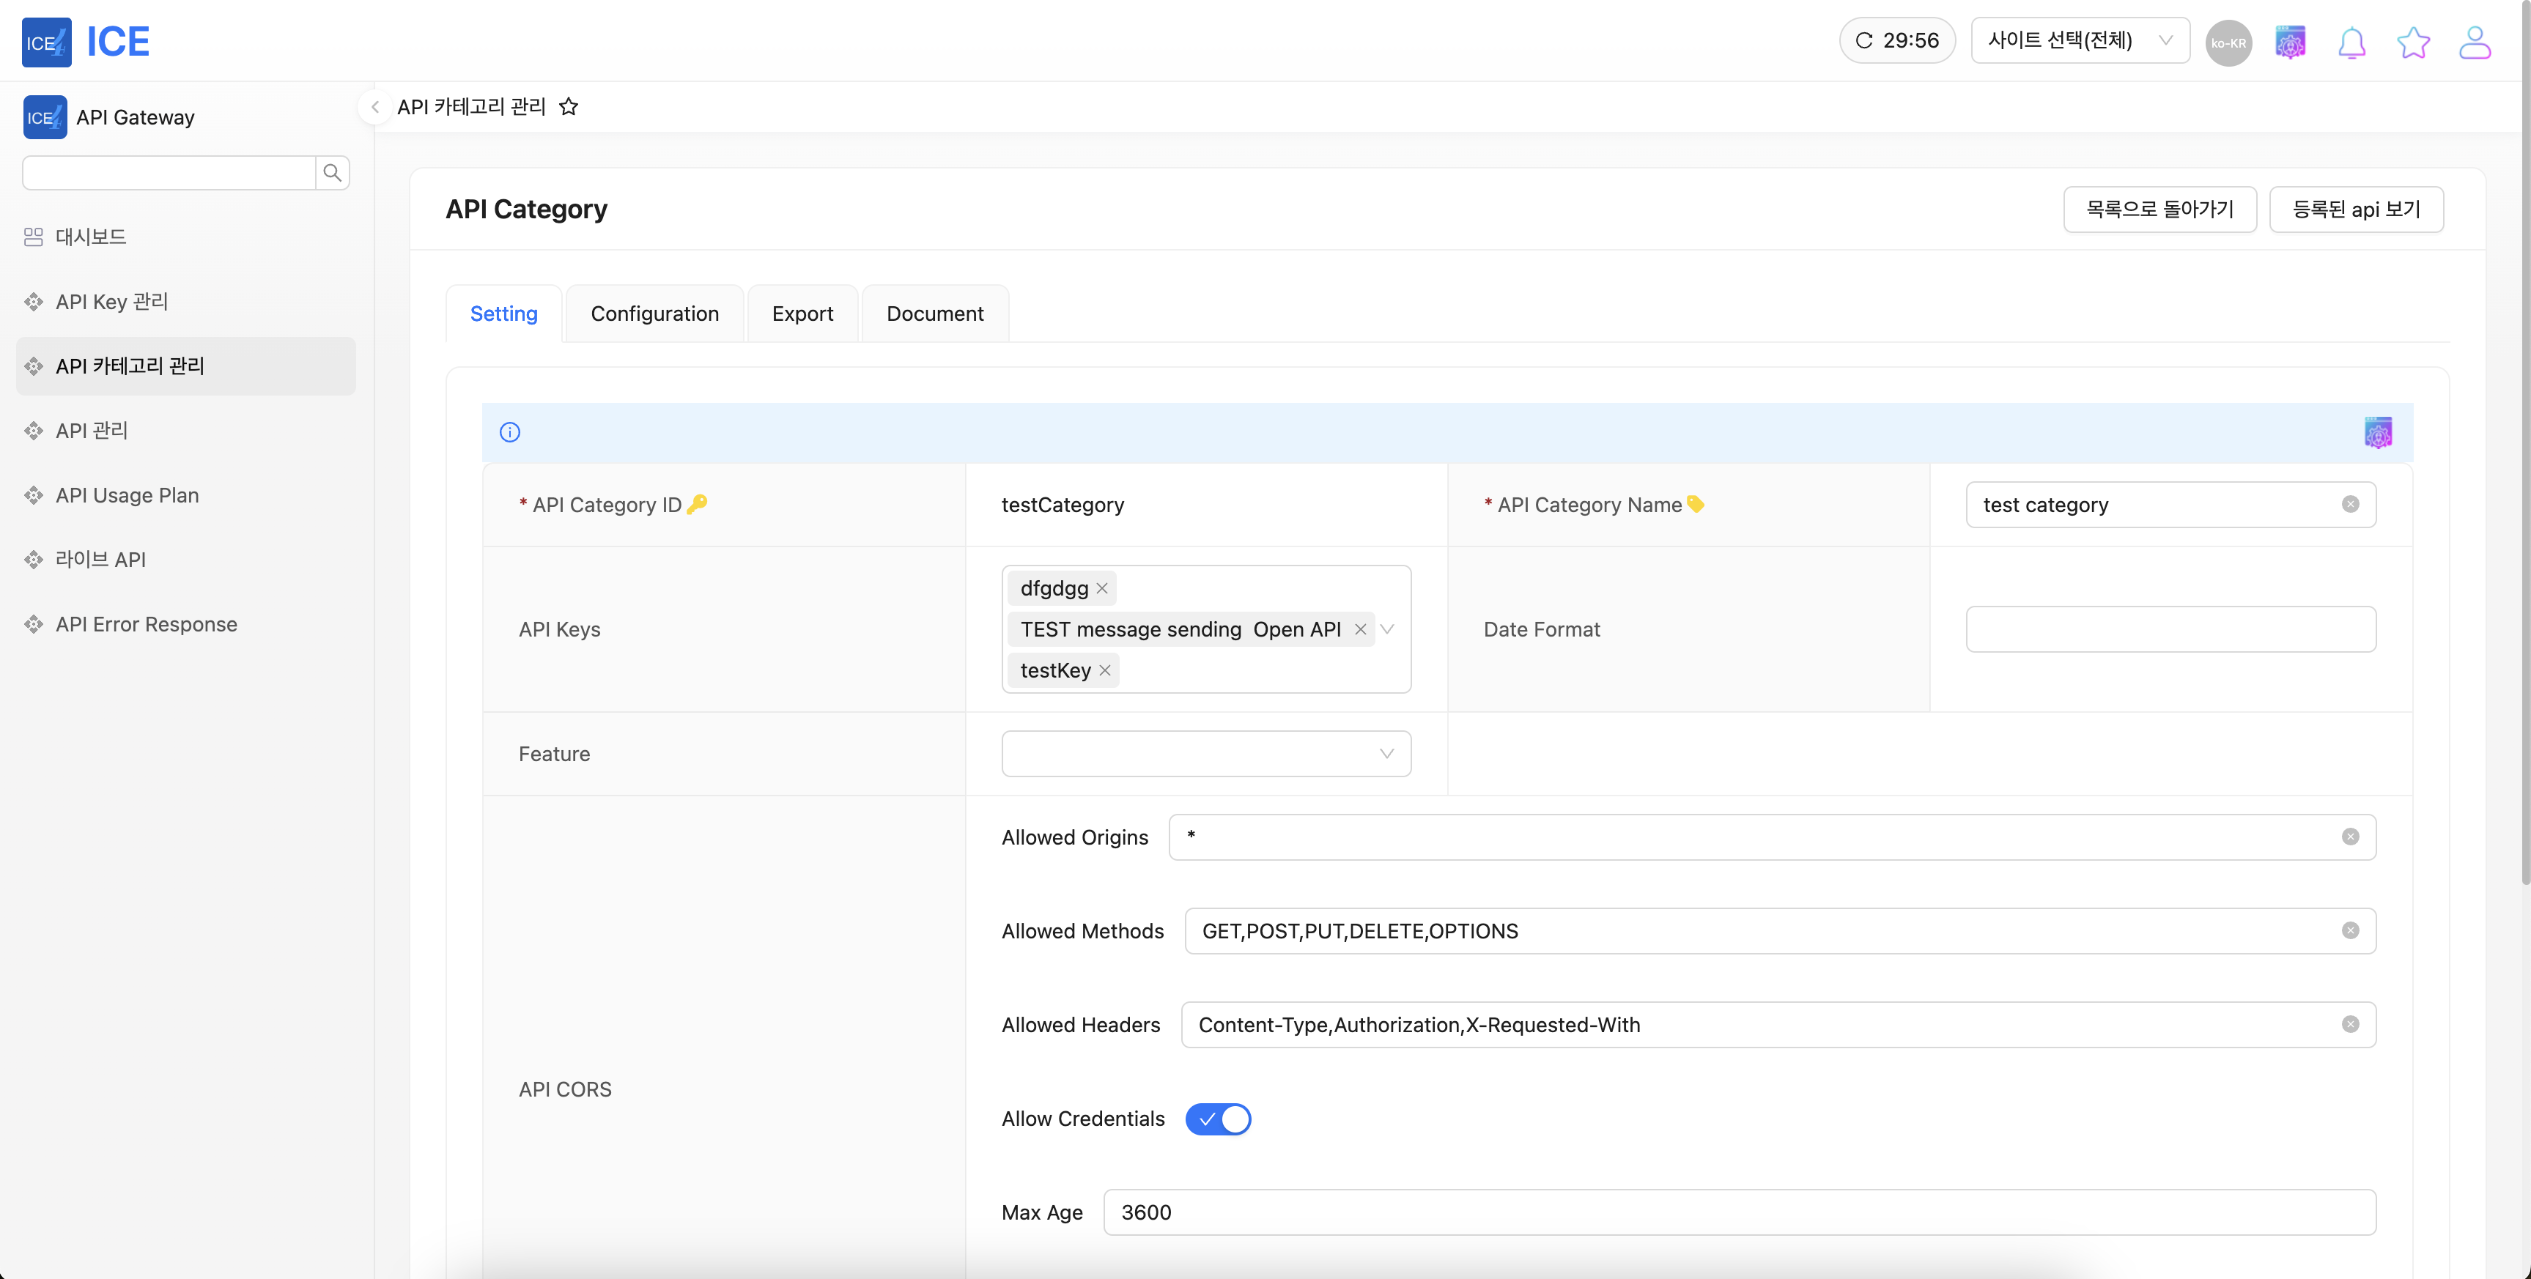Open 대시보드 in the sidebar

coord(185,237)
